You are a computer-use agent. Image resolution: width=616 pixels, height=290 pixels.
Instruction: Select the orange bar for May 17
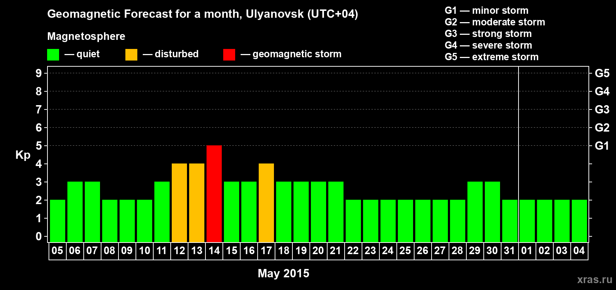[x=266, y=203]
